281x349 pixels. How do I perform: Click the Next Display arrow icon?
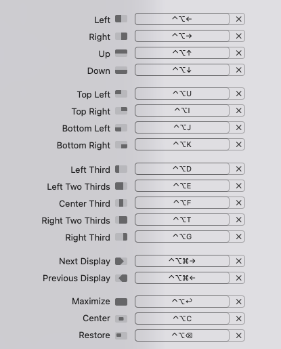(121, 261)
